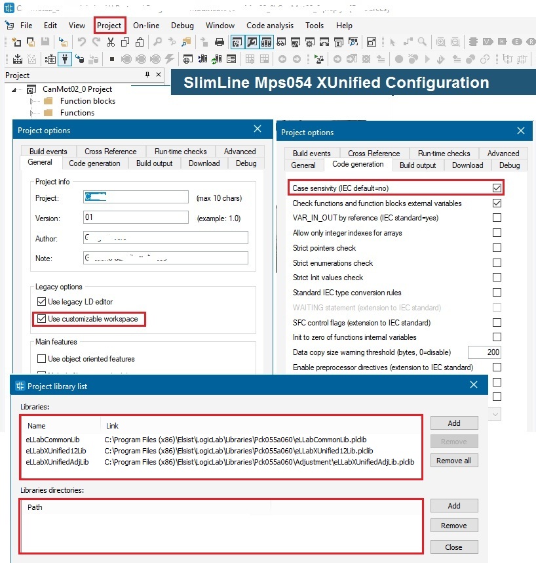Enable Strict pointers check

pos(497,248)
